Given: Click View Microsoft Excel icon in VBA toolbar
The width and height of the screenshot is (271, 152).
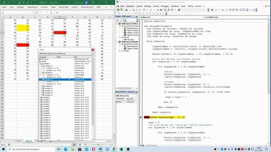Looking at the screenshot, I should (118, 10).
